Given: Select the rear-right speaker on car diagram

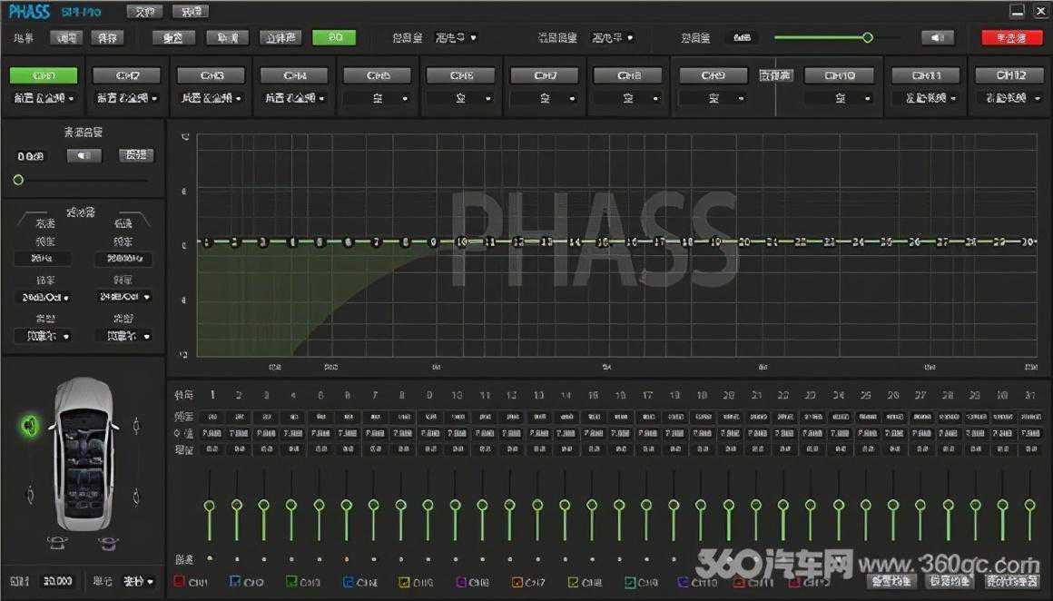Looking at the screenshot, I should [x=136, y=495].
